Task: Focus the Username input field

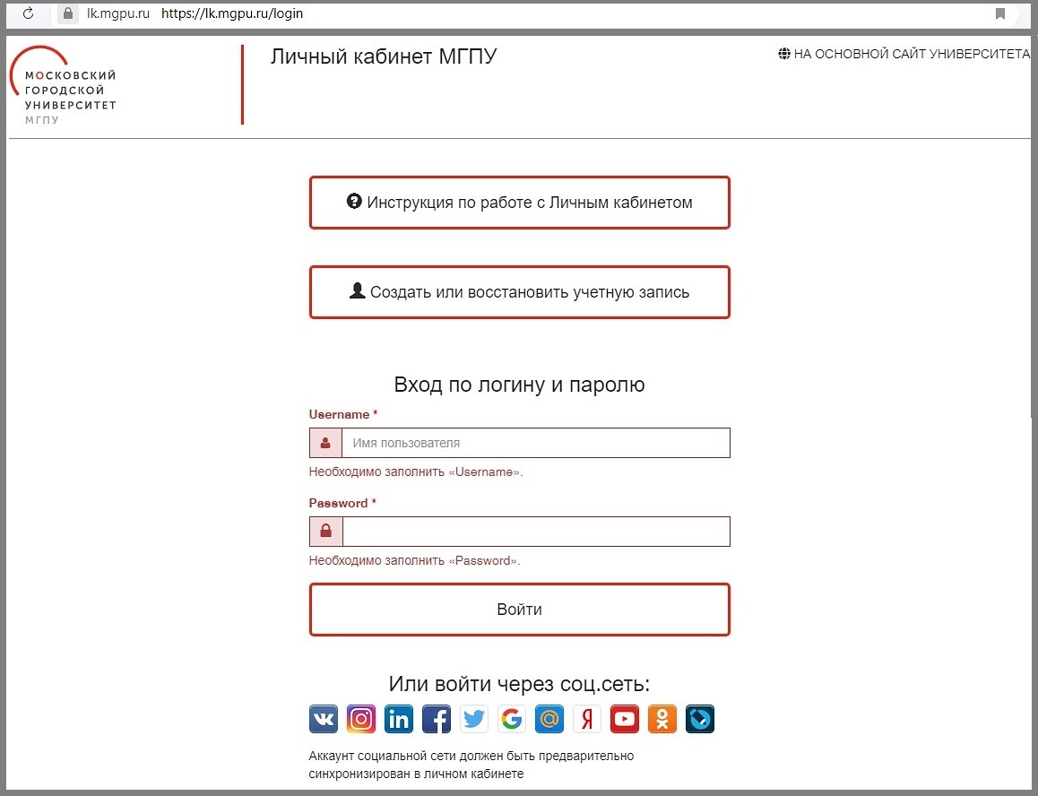Action: coord(535,443)
